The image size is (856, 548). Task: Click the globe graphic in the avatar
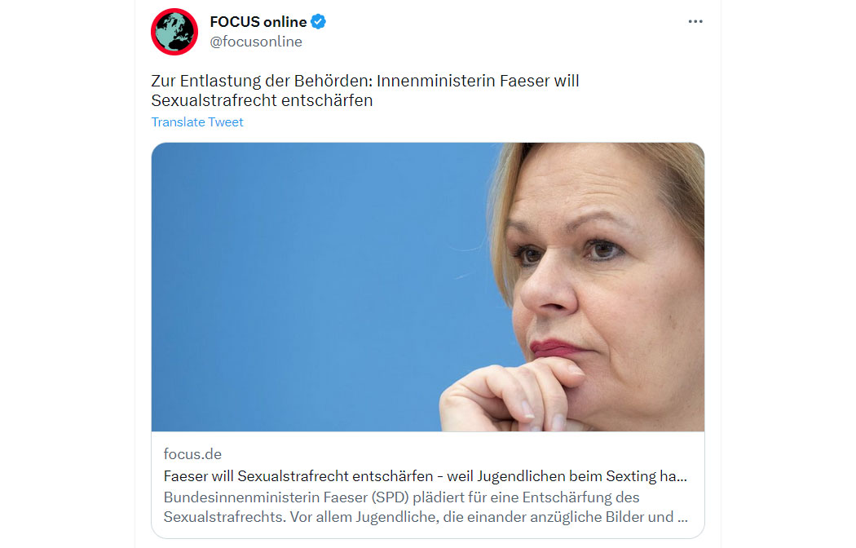(x=174, y=32)
